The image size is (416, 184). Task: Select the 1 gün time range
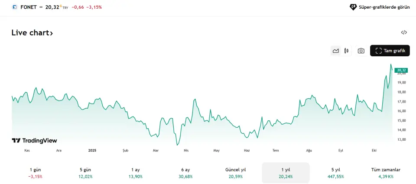pos(35,173)
